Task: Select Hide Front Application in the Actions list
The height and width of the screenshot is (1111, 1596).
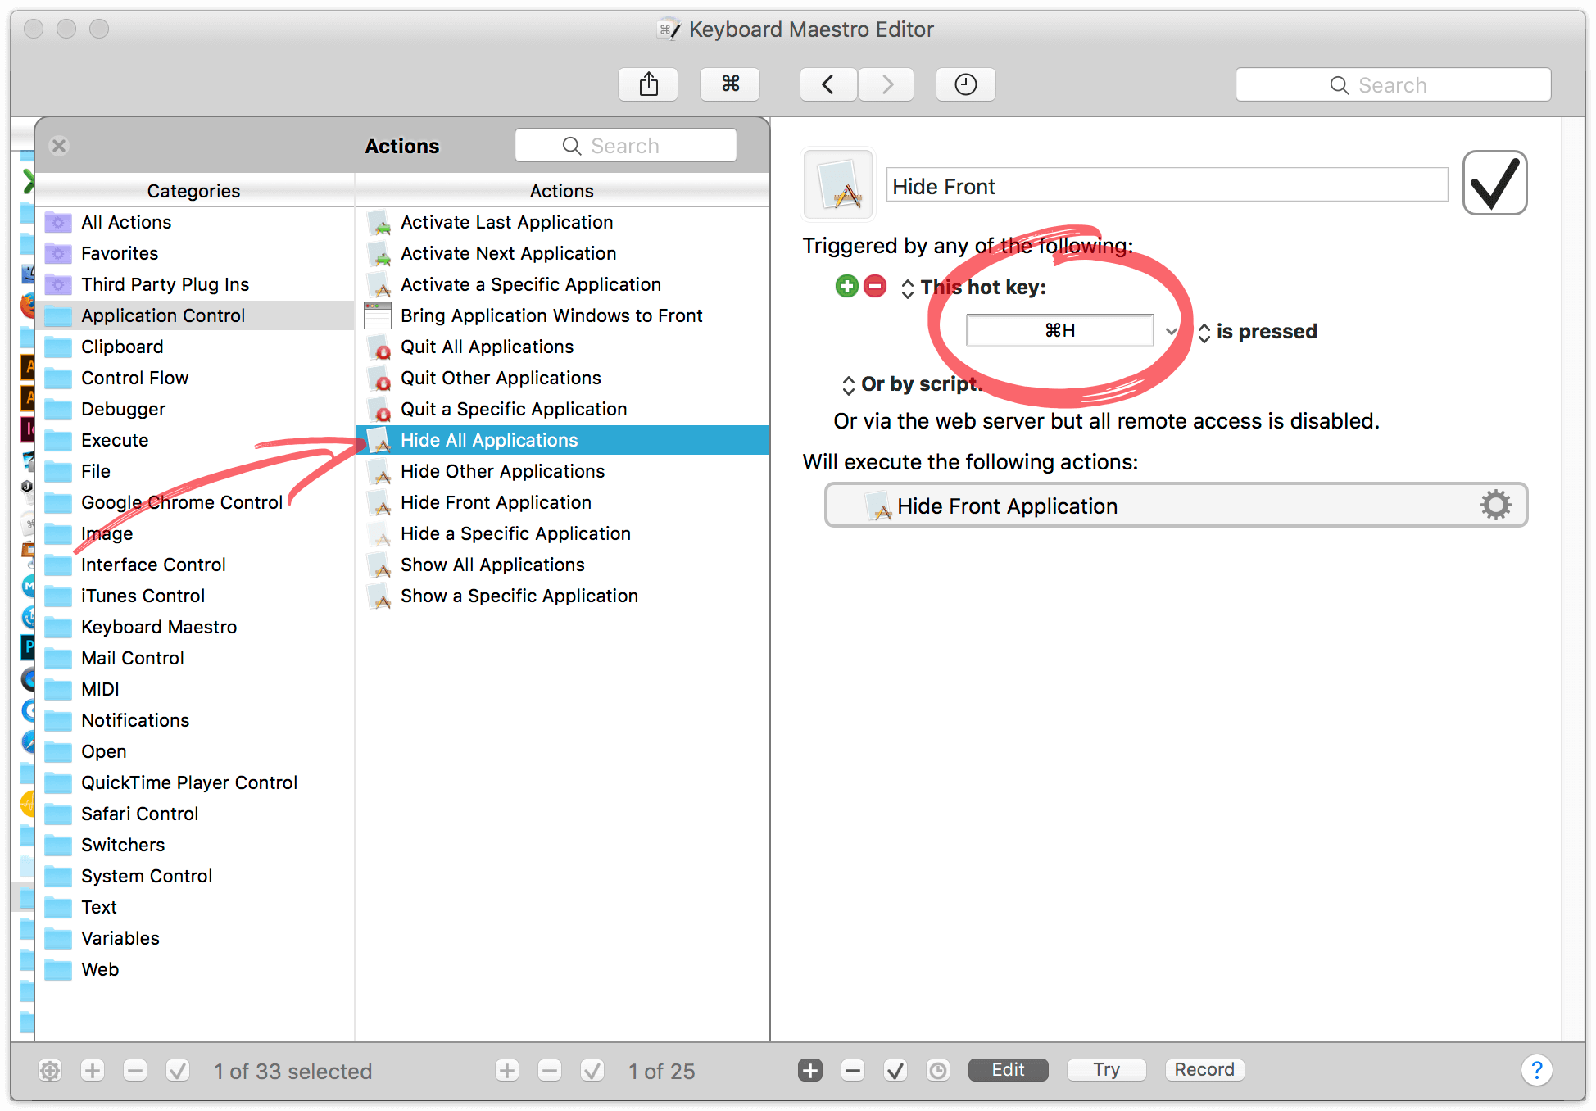Action: [563, 502]
